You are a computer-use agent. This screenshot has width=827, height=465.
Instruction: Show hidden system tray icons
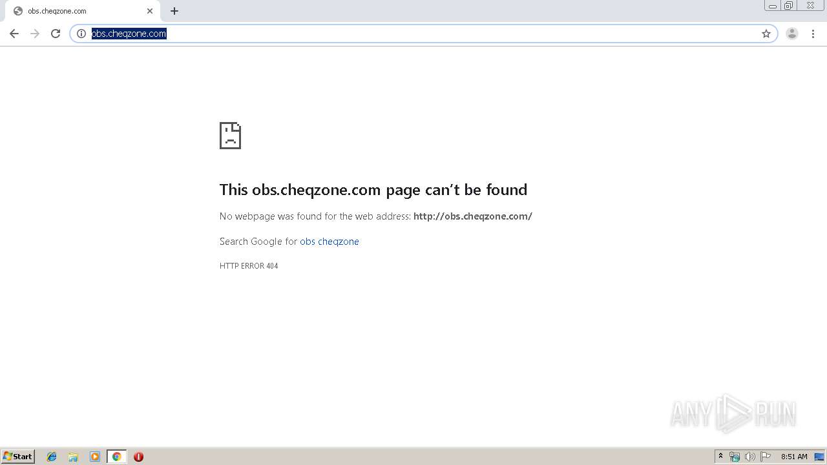pyautogui.click(x=721, y=457)
